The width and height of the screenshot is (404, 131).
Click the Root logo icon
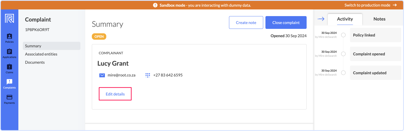(9, 19)
